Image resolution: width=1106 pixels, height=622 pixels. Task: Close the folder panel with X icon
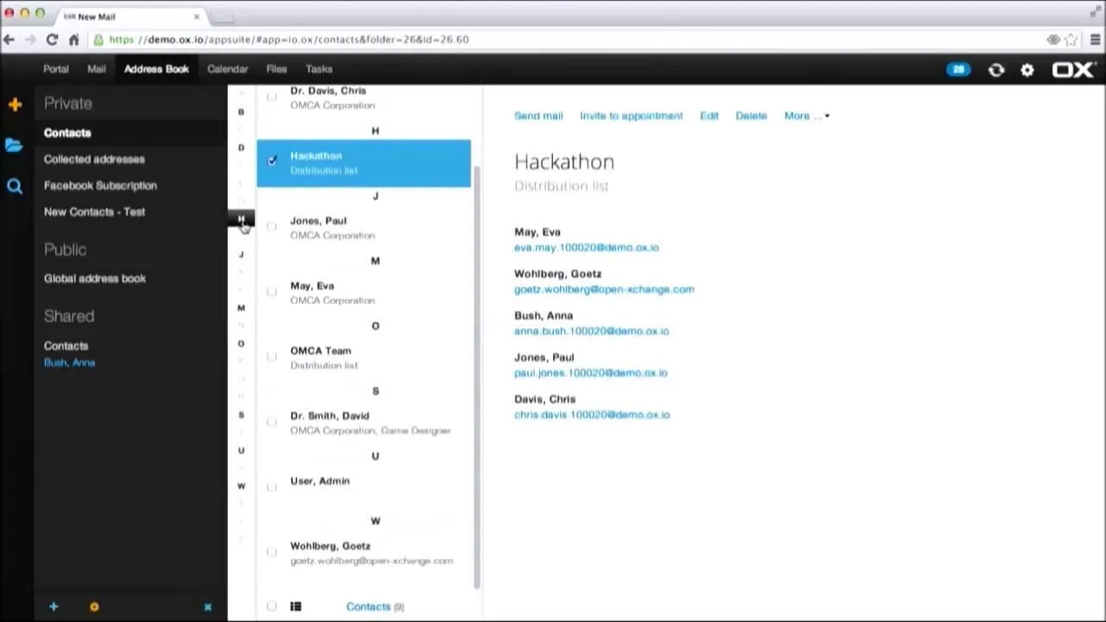tap(207, 607)
